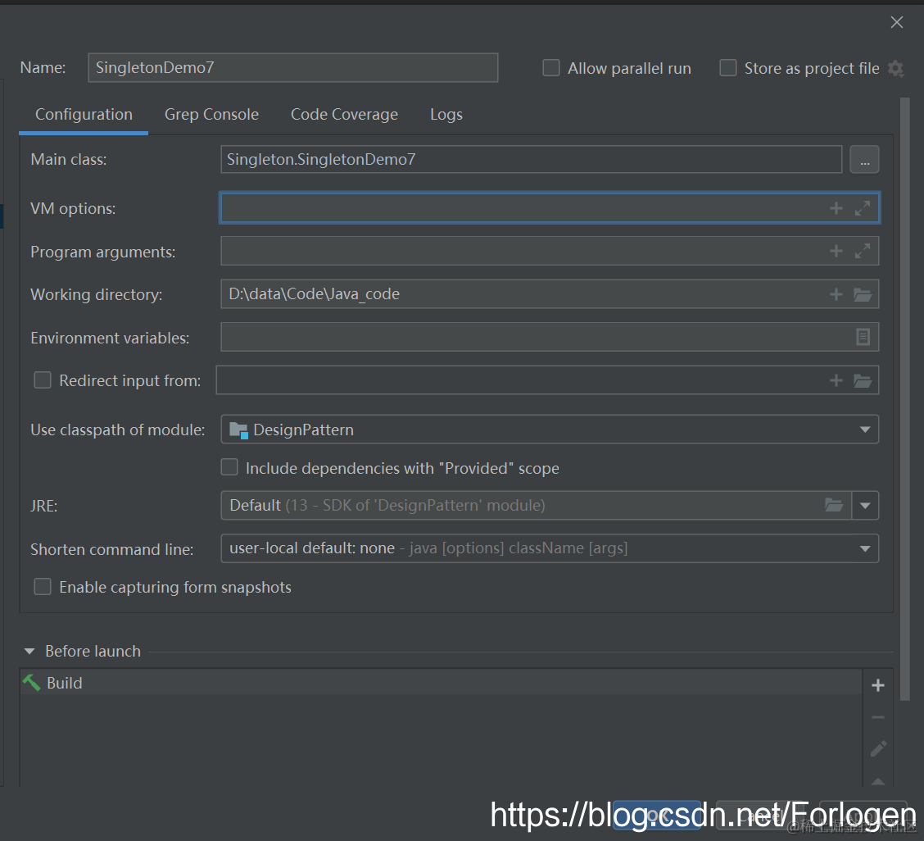This screenshot has width=924, height=841.
Task: Open the Main class browse button
Action: (864, 160)
